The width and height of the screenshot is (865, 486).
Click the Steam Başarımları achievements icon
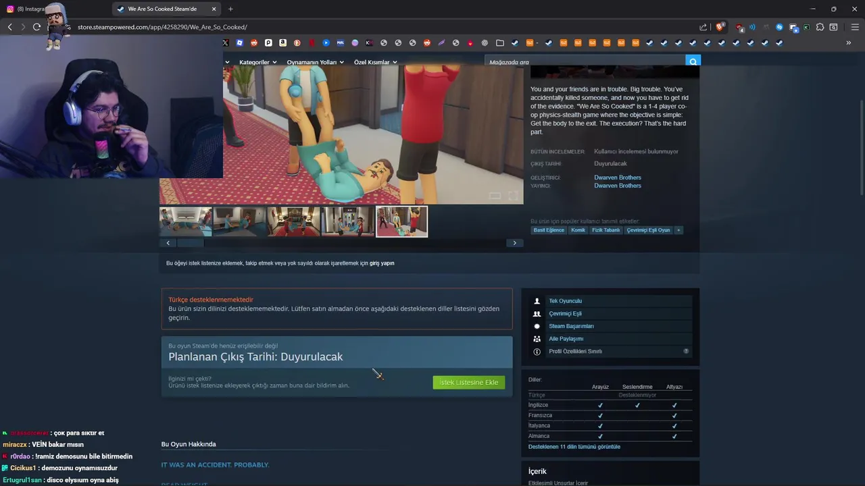point(537,326)
